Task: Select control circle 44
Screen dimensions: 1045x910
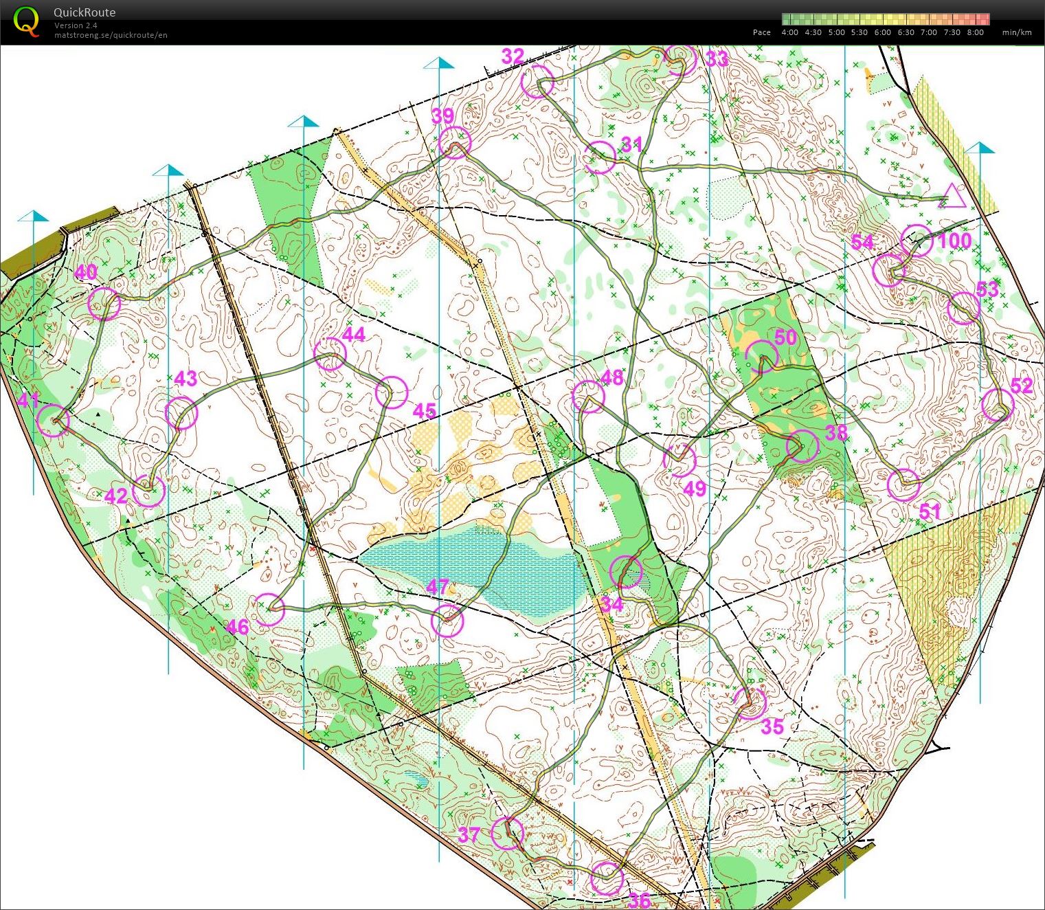Action: click(330, 354)
